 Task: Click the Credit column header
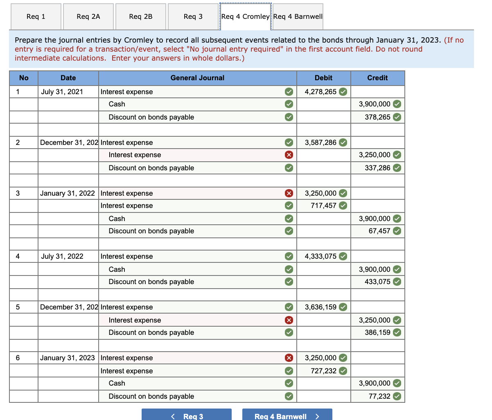tap(378, 78)
